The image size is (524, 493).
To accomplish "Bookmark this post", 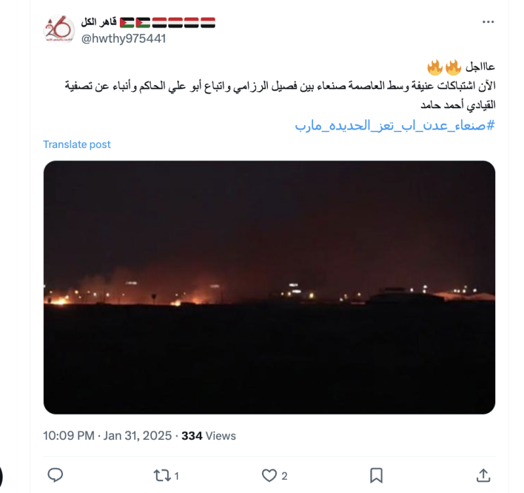I will pos(376,475).
